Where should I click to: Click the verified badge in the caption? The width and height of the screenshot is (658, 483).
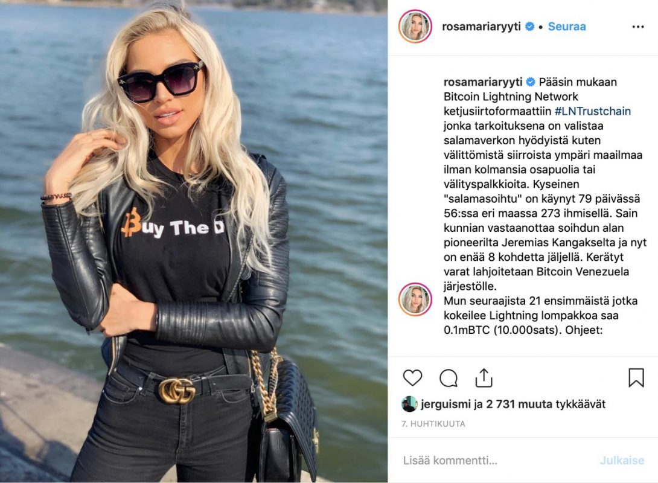click(531, 82)
